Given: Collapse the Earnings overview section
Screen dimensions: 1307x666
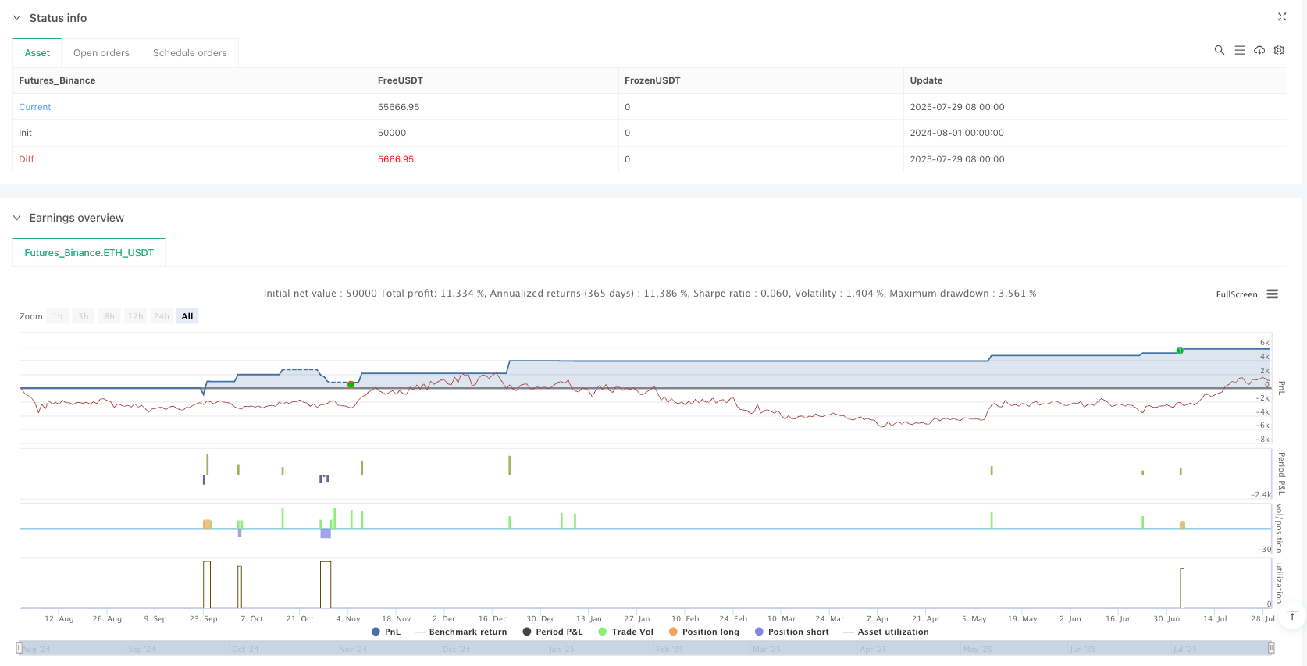Looking at the screenshot, I should click(16, 218).
